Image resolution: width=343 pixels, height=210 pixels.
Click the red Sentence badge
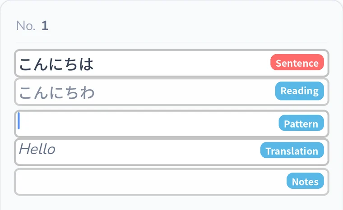point(297,63)
